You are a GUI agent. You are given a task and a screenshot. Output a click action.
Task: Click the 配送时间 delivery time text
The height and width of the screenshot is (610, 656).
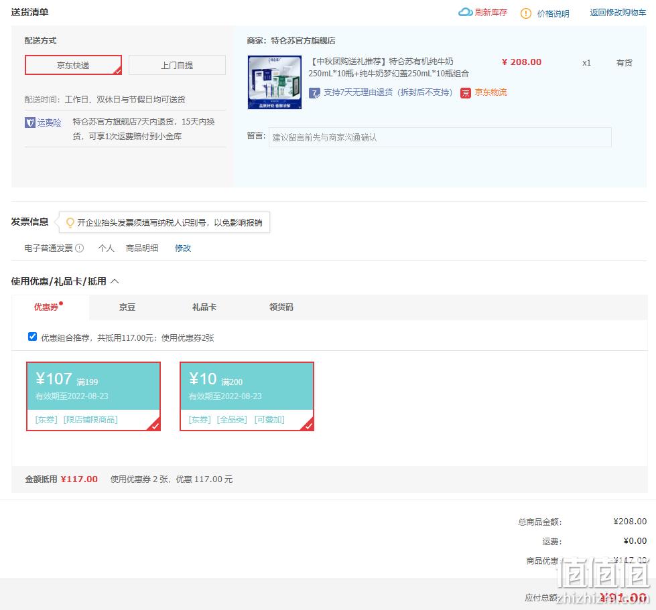pyautogui.click(x=105, y=100)
